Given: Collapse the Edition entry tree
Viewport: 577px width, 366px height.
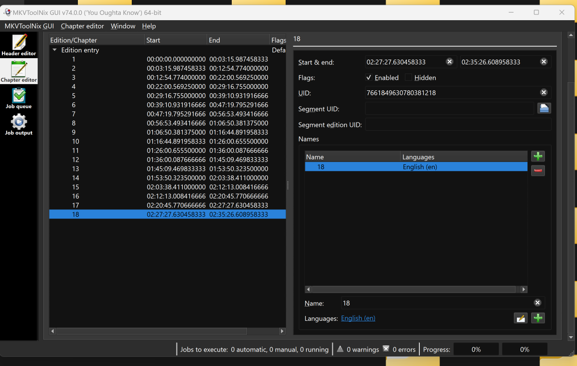Looking at the screenshot, I should [x=55, y=50].
